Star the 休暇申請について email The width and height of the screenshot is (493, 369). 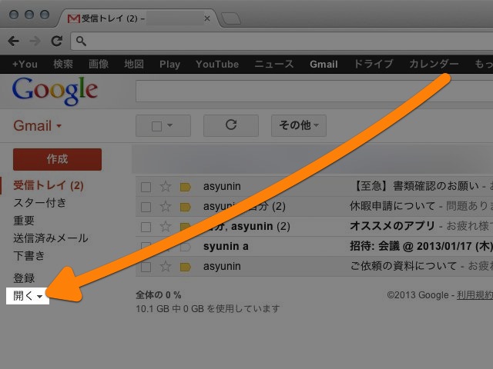[x=166, y=207]
